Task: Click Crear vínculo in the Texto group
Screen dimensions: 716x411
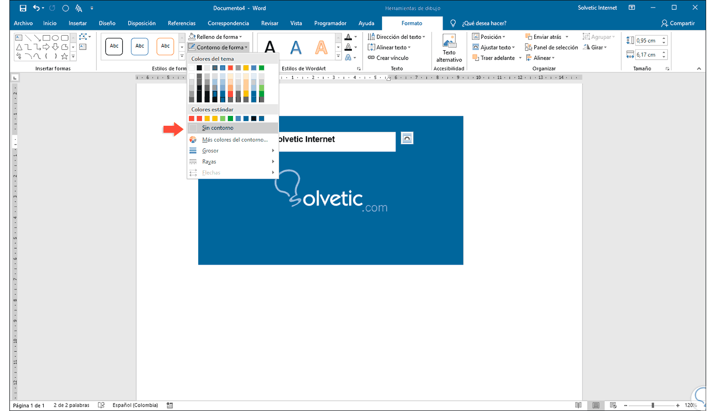Action: pos(388,58)
